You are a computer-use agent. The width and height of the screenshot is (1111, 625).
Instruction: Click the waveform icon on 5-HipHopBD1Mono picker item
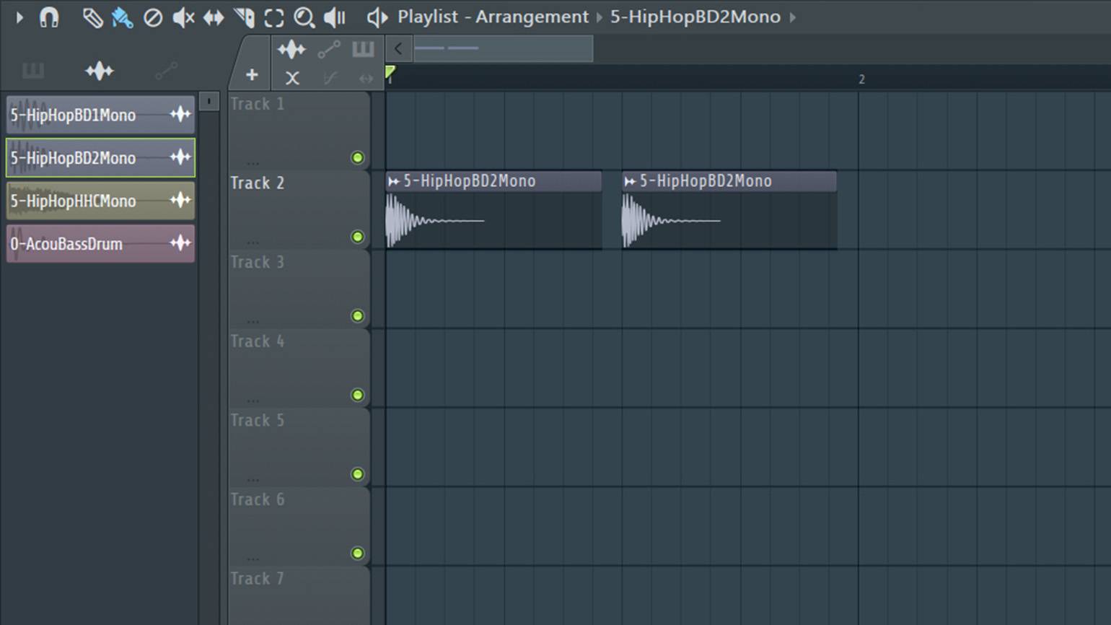click(180, 114)
